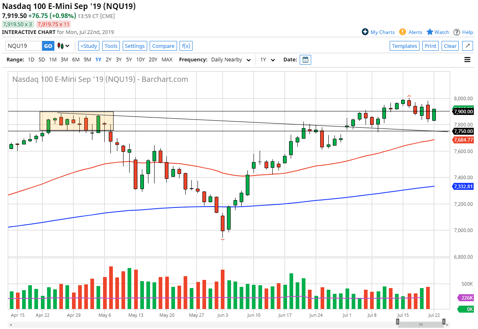Open the f(x) expressions button
Screen dimensions: 478x329
[x=186, y=46]
